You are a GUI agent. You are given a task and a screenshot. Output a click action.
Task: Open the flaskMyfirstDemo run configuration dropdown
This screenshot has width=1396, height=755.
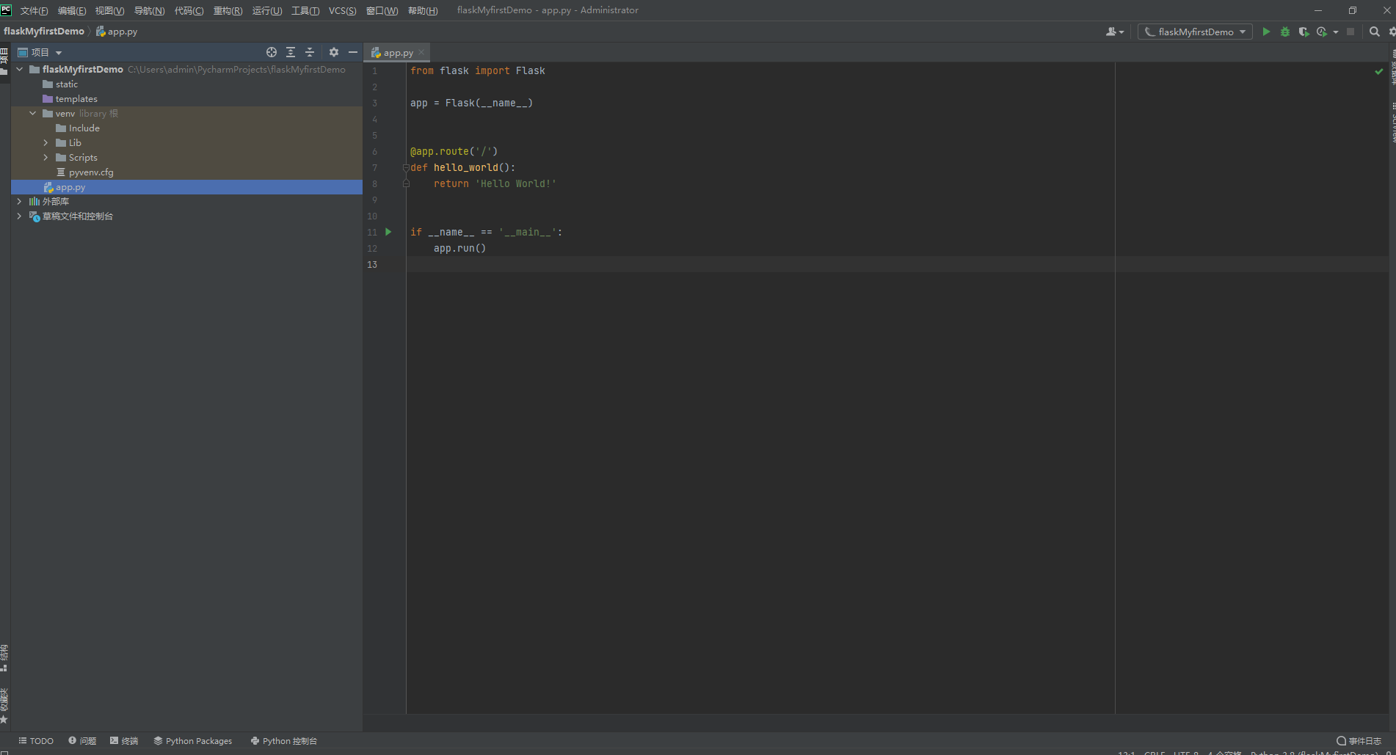coord(1195,32)
